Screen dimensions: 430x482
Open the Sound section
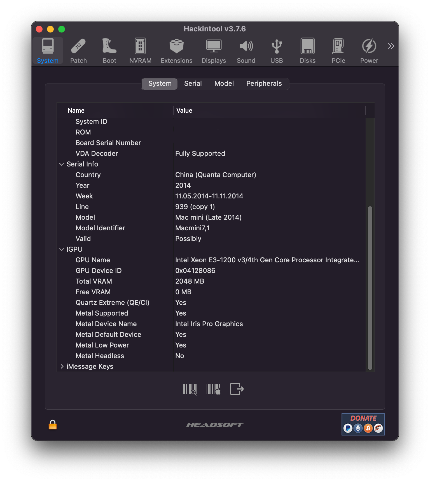[246, 51]
